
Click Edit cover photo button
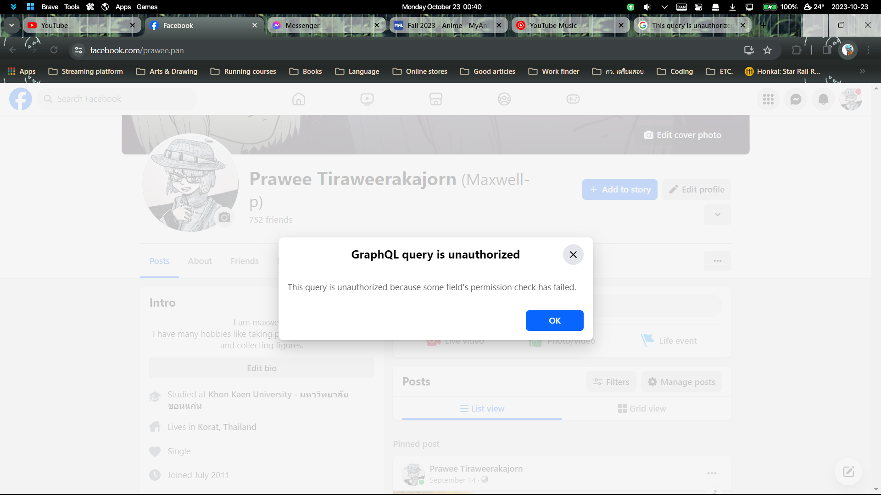click(682, 135)
